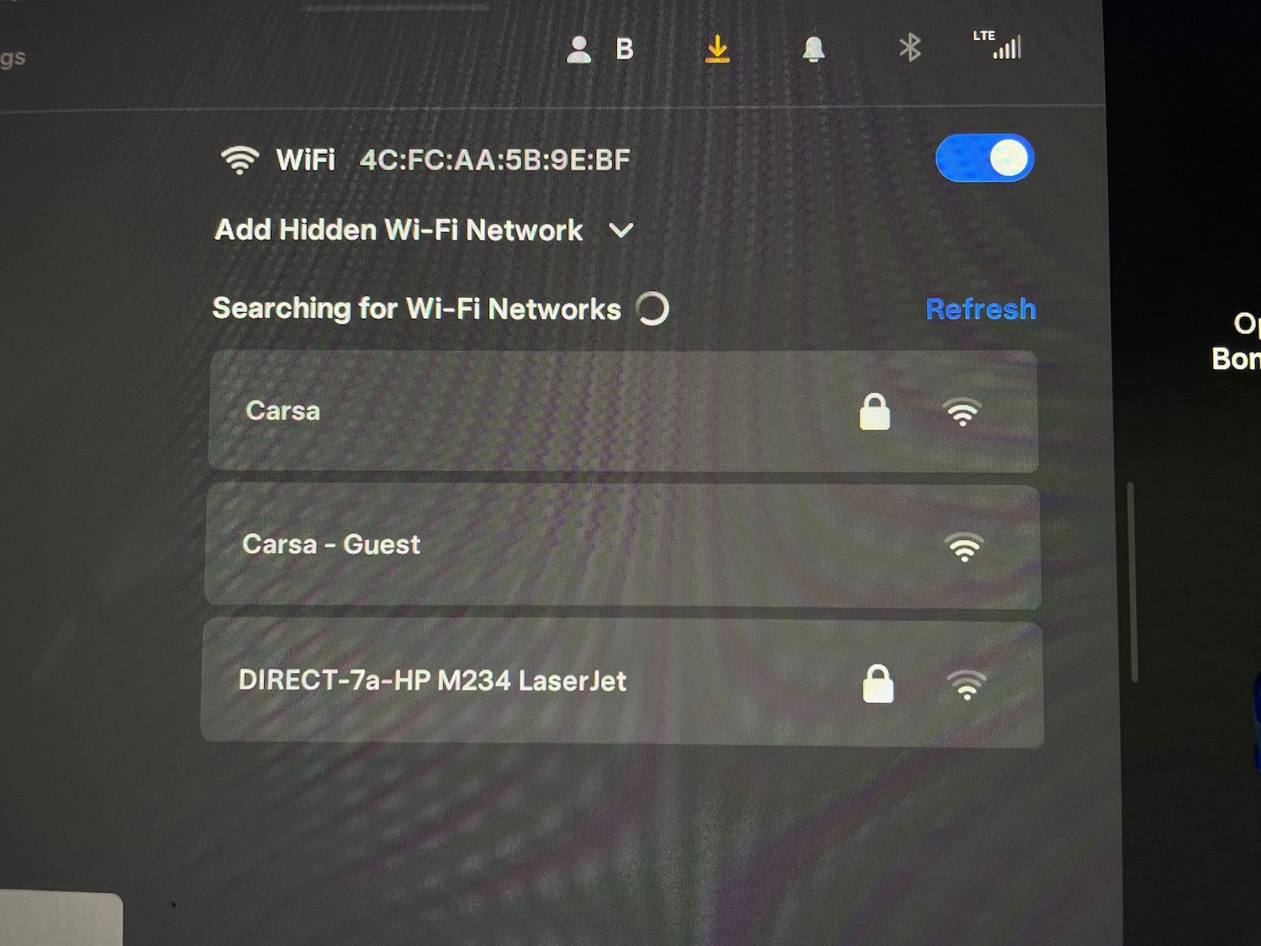1261x946 pixels.
Task: Tap signal icon for Carsa - Guest
Action: pyautogui.click(x=964, y=547)
